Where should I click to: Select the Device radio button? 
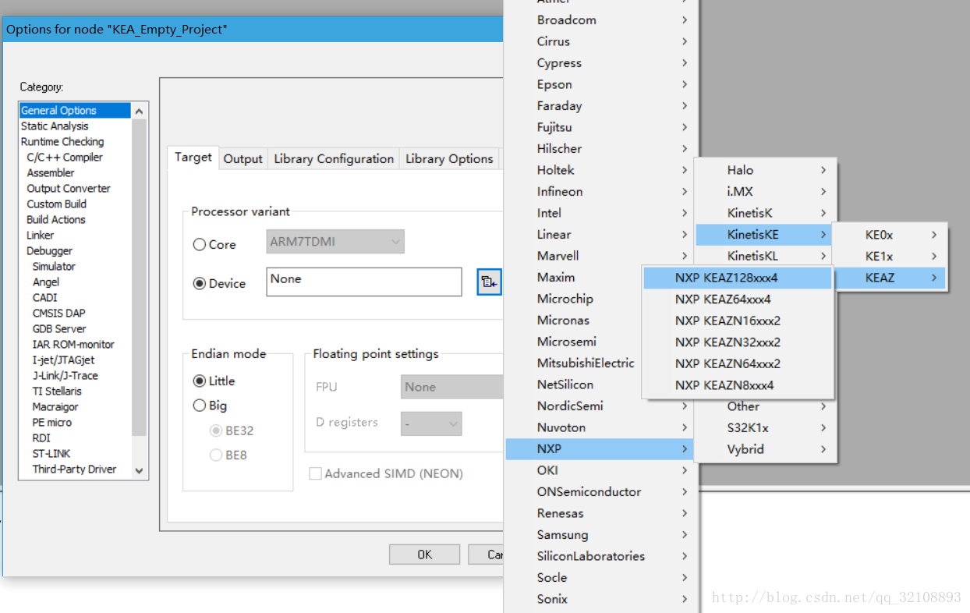click(200, 284)
